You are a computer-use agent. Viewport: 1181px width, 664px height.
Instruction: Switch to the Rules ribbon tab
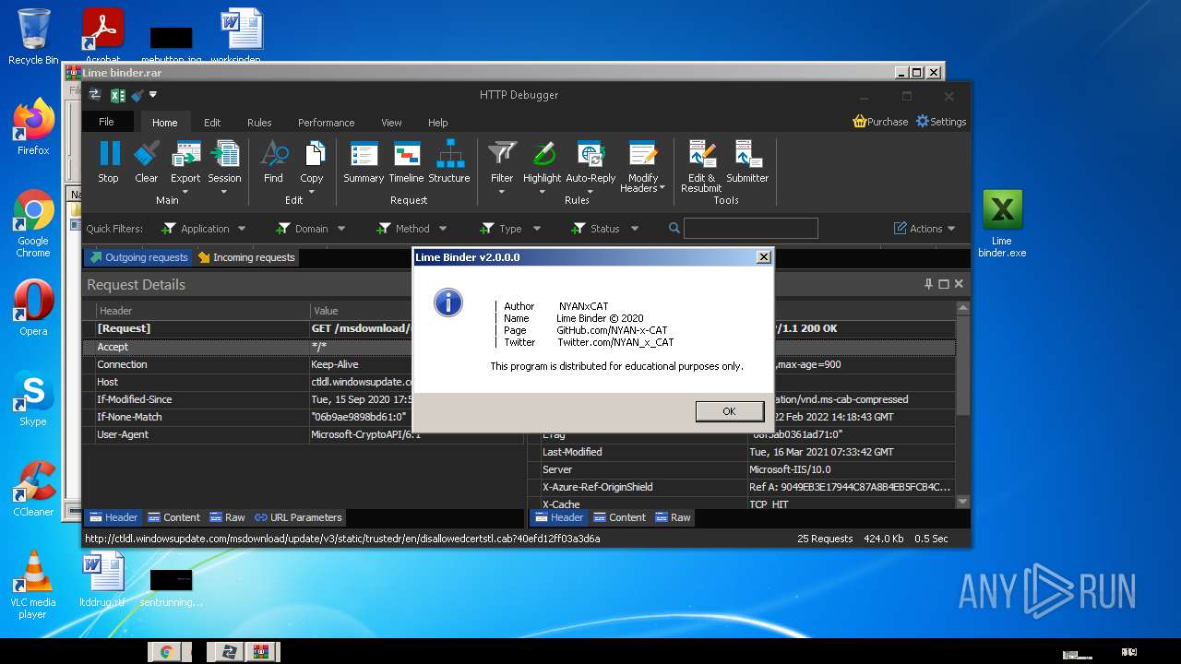pos(259,123)
